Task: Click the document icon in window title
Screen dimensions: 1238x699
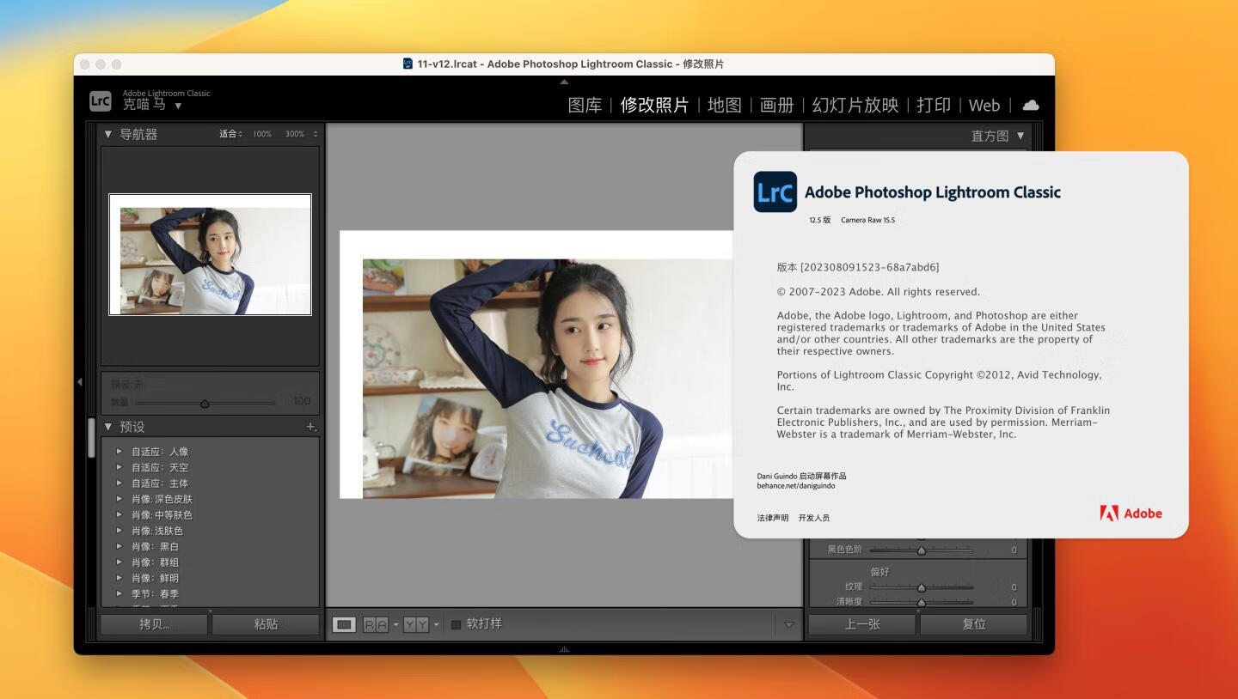Action: click(408, 64)
